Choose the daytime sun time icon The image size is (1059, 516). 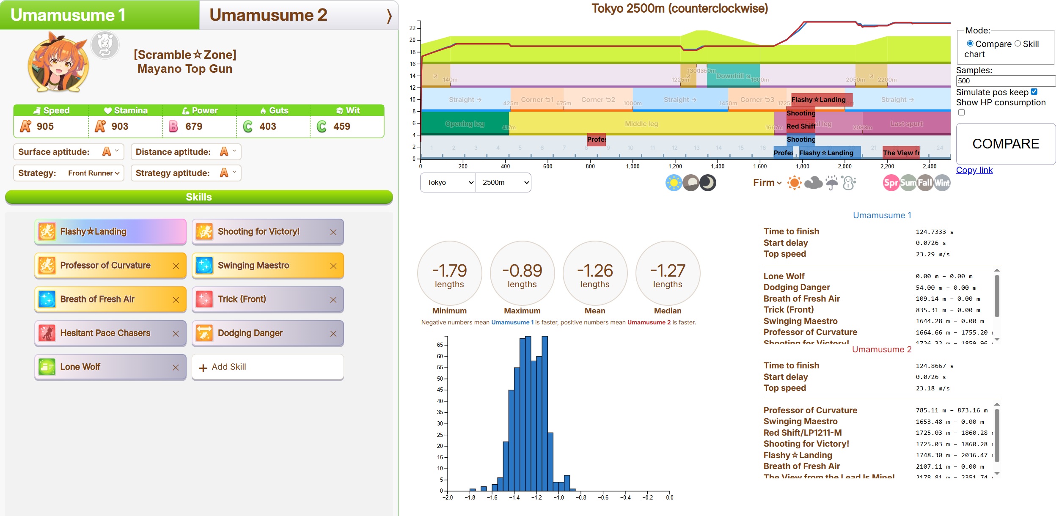[x=674, y=183]
